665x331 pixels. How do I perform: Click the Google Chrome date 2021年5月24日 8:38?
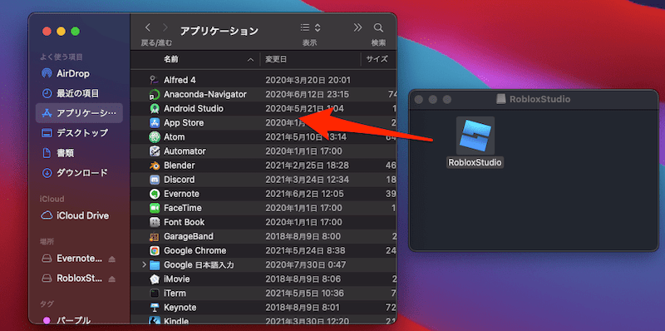tap(305, 251)
